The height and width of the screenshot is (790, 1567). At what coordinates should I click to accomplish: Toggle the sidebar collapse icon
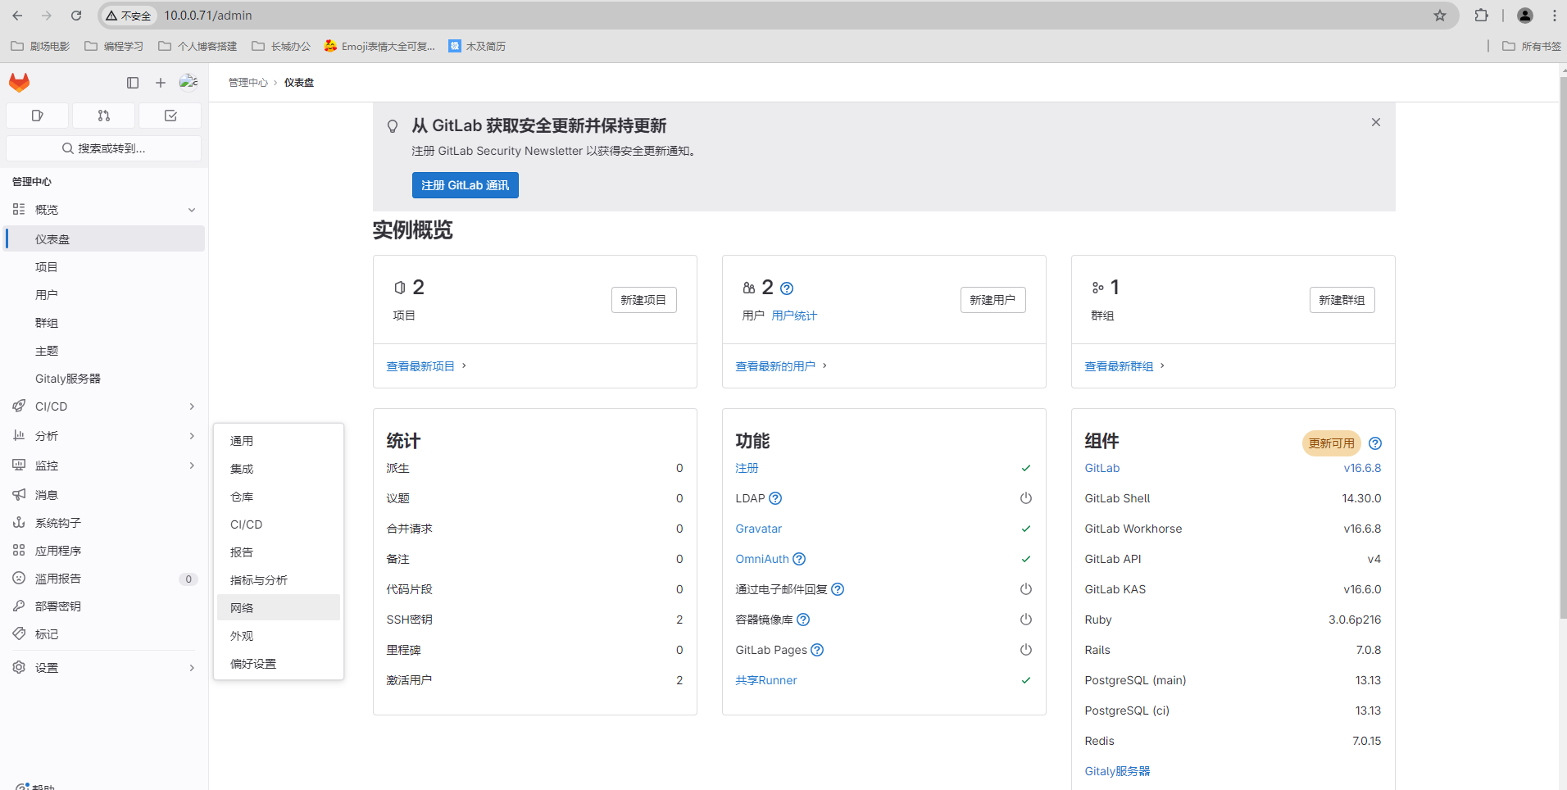(x=133, y=83)
